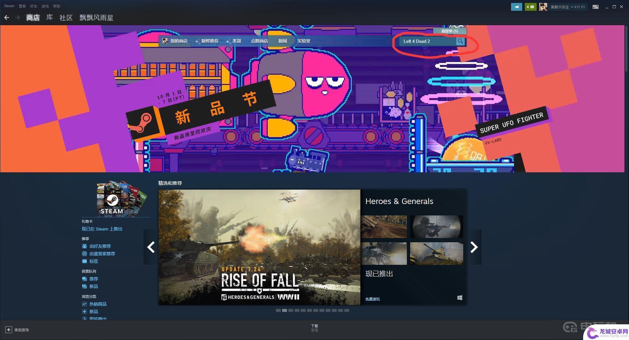This screenshot has height=340, width=629.
Task: Open the Rise of Fall main capsule image
Action: click(x=259, y=247)
